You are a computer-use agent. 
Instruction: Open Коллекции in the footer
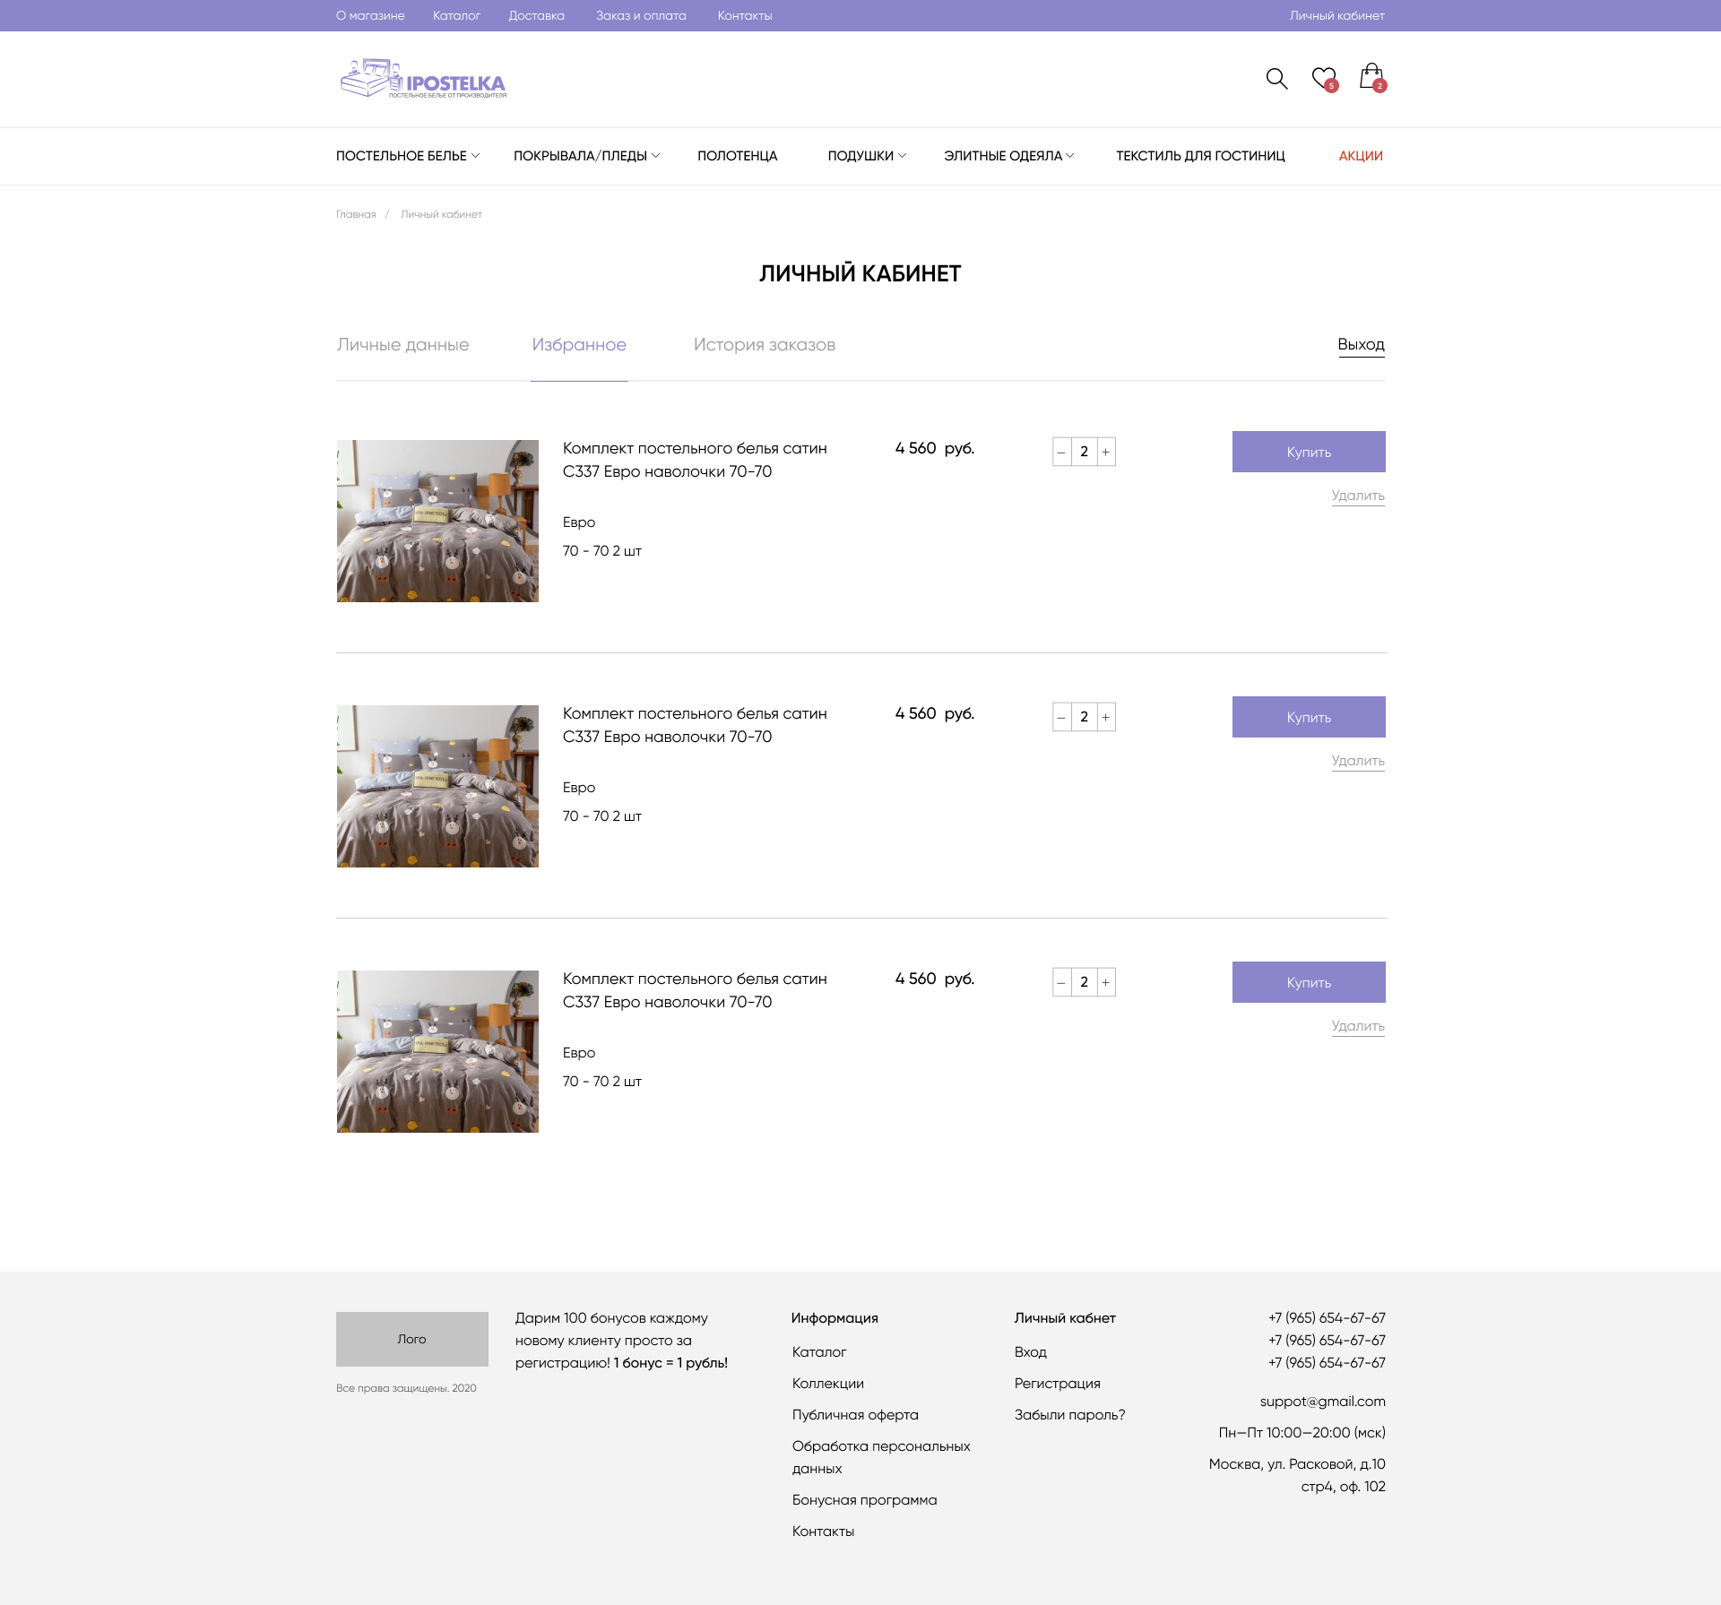click(x=828, y=1384)
